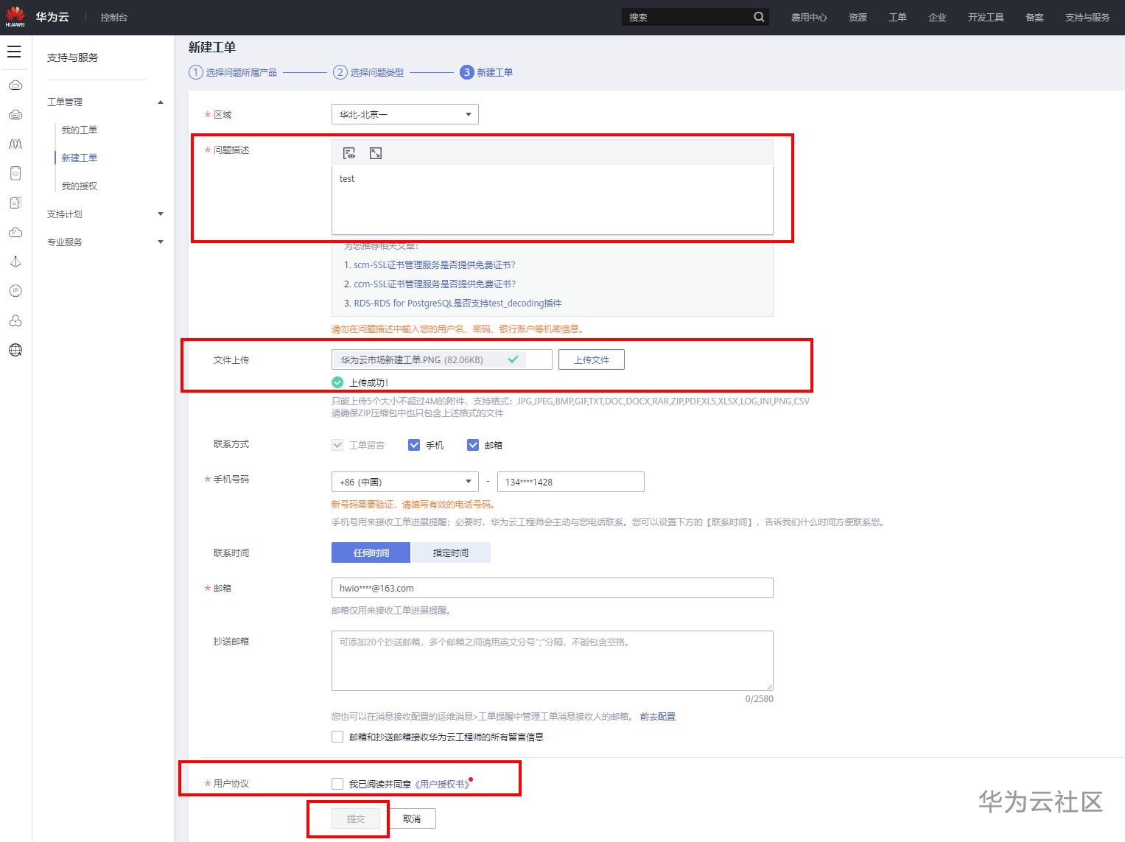Click the search magnifier icon
The height and width of the screenshot is (842, 1125).
pos(759,17)
